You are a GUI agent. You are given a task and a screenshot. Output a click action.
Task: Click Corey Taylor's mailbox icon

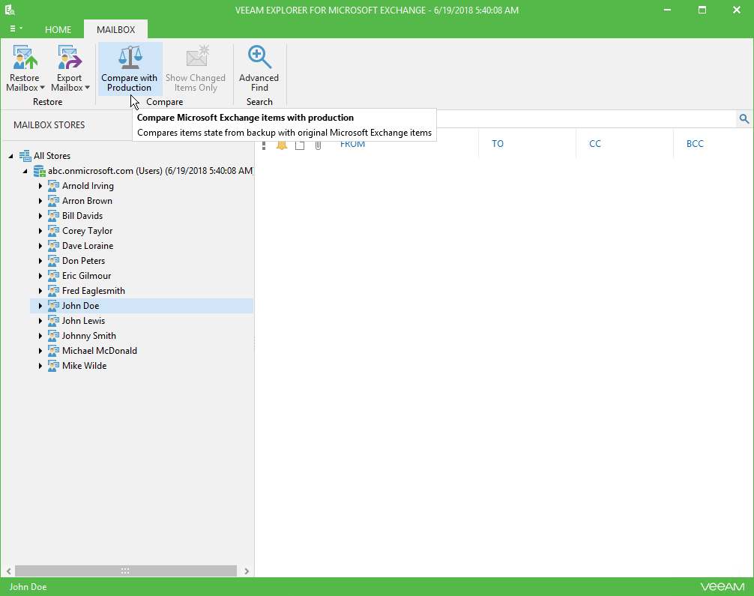click(x=53, y=230)
